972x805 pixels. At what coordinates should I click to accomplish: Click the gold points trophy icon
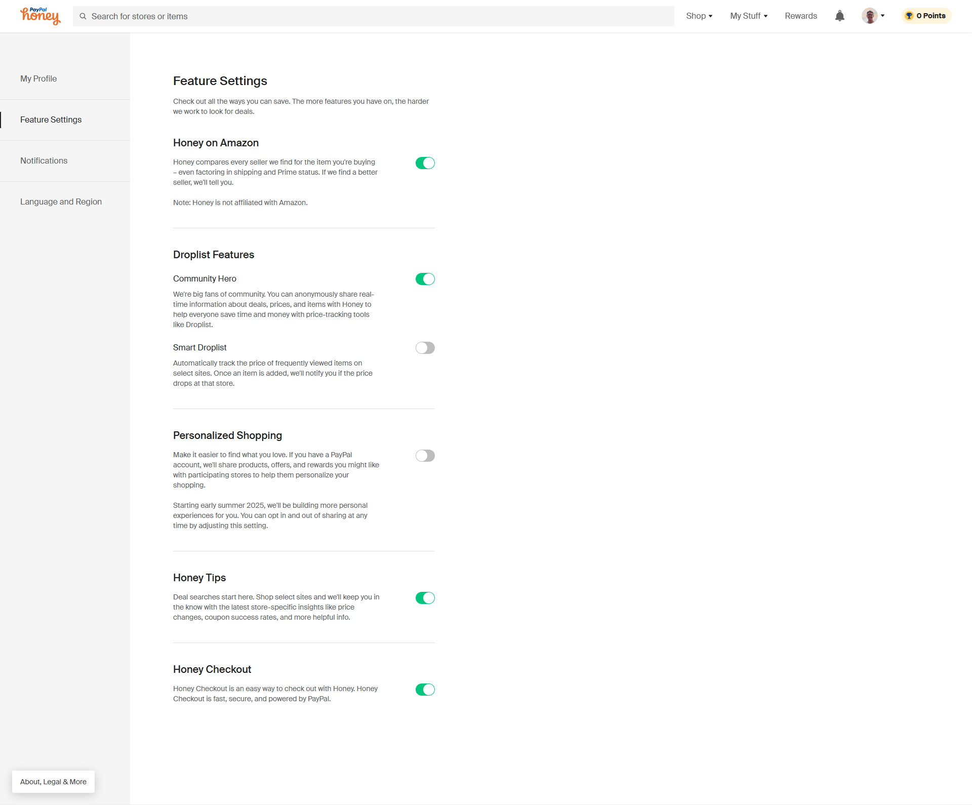(x=909, y=16)
